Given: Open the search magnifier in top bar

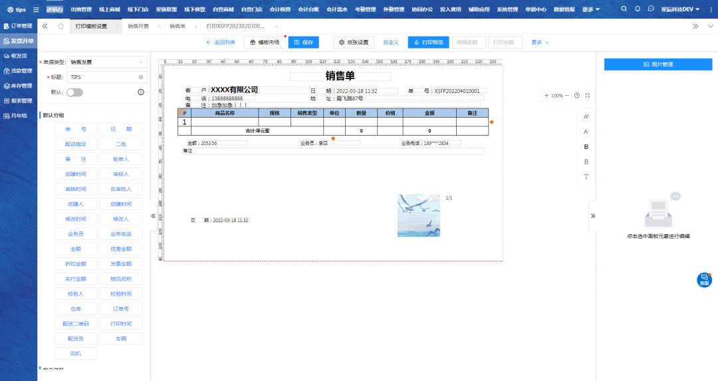Looking at the screenshot, I should pyautogui.click(x=624, y=9).
